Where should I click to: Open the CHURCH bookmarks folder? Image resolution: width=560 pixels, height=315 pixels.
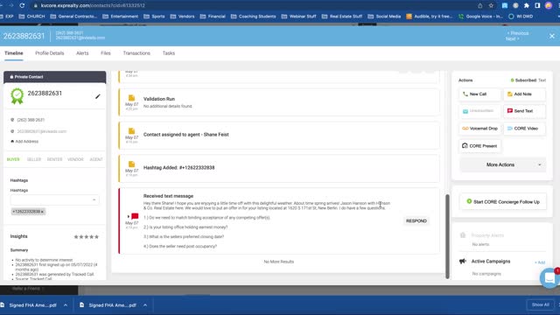pyautogui.click(x=31, y=17)
